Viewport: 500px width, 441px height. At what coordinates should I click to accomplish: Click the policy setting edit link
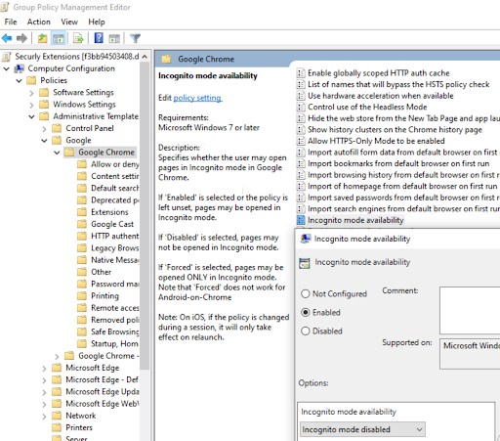point(197,98)
